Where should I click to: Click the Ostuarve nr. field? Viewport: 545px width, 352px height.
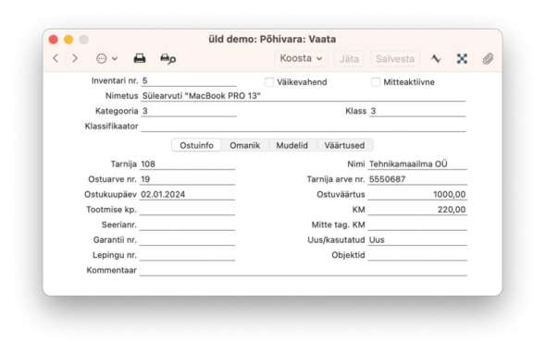click(187, 179)
